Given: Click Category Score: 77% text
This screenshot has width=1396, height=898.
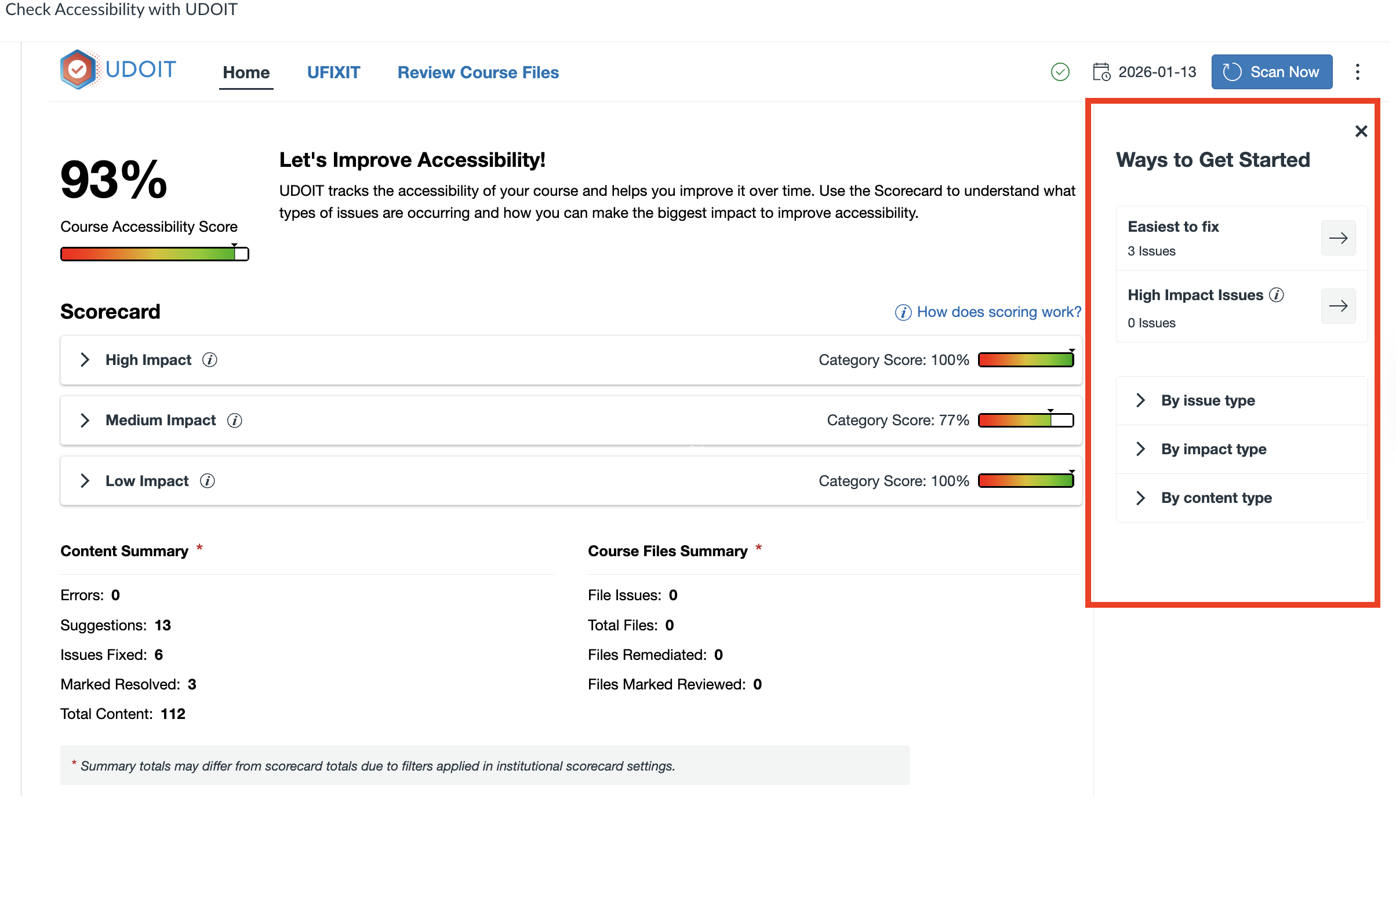Looking at the screenshot, I should [x=898, y=421].
